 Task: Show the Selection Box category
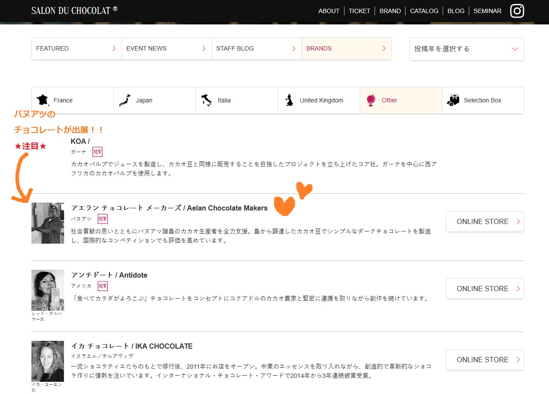tap(483, 100)
